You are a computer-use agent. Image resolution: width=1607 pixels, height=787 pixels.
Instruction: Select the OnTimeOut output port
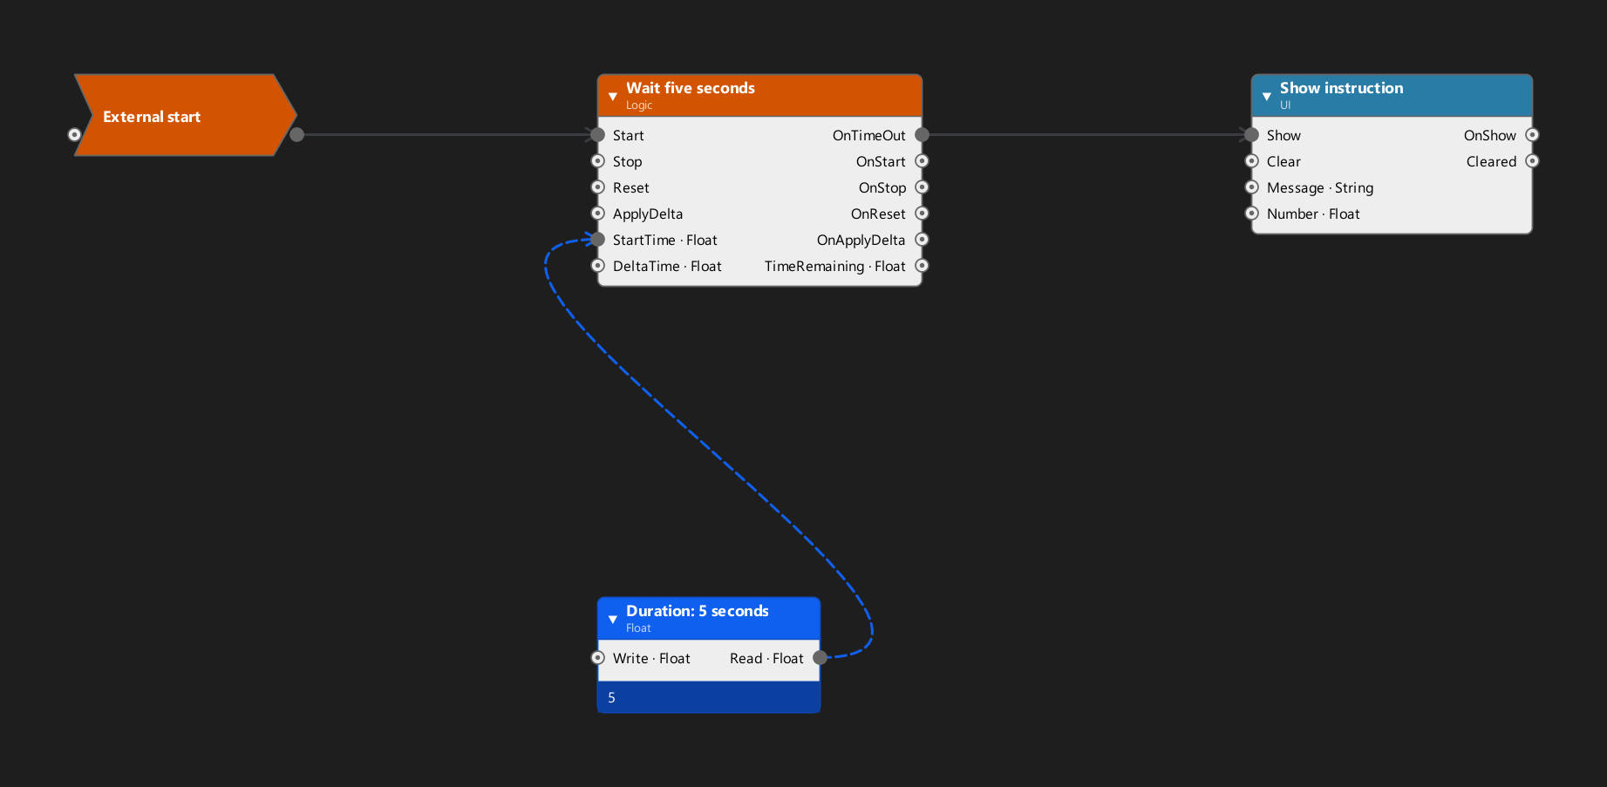pos(922,134)
